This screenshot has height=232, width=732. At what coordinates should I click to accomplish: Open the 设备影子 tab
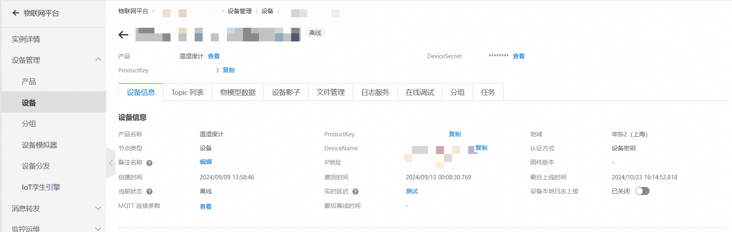[286, 92]
